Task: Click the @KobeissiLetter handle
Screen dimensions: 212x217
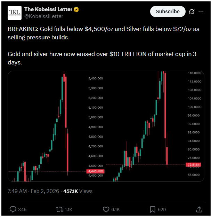Action: (x=44, y=16)
